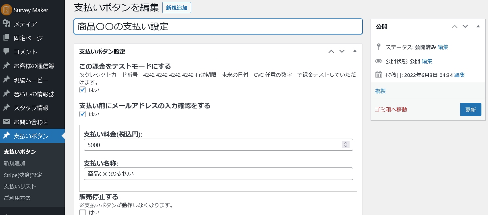This screenshot has width=488, height=215.
Task: Click the key icon next to ステータス
Action: coord(379,47)
